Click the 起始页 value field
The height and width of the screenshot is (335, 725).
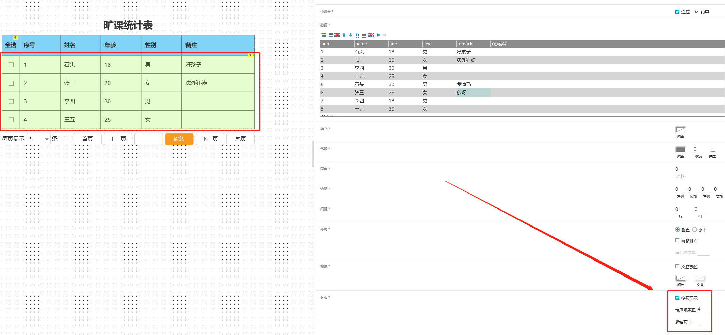point(695,322)
